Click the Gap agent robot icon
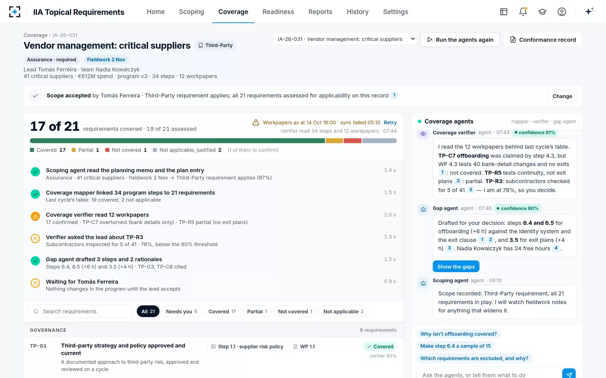Image resolution: width=606 pixels, height=378 pixels. (423, 209)
